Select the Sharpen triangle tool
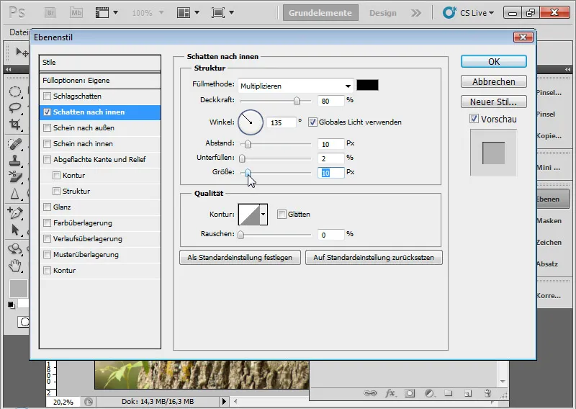Image resolution: width=576 pixels, height=409 pixels. click(x=14, y=194)
